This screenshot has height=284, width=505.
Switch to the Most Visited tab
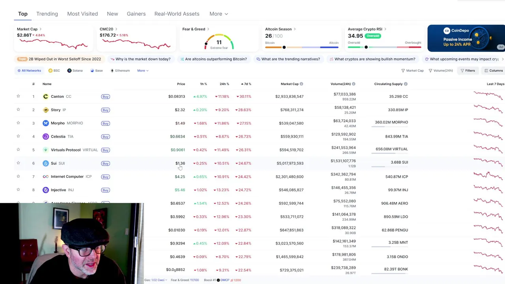pos(82,14)
